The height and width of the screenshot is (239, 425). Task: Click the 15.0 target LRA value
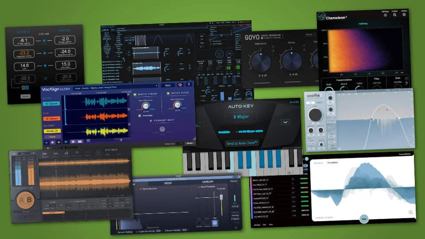[x=66, y=65]
